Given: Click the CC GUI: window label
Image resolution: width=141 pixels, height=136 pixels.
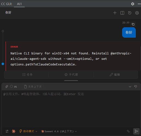Looking at the screenshot, I should 7,4.
